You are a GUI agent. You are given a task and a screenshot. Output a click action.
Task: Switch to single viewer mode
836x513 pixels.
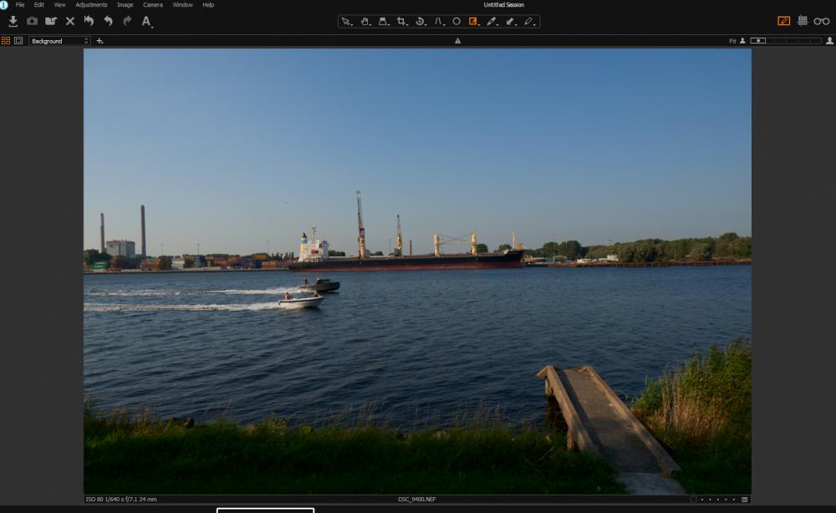coord(18,40)
